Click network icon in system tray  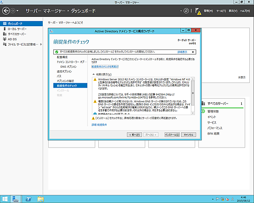pos(222,199)
